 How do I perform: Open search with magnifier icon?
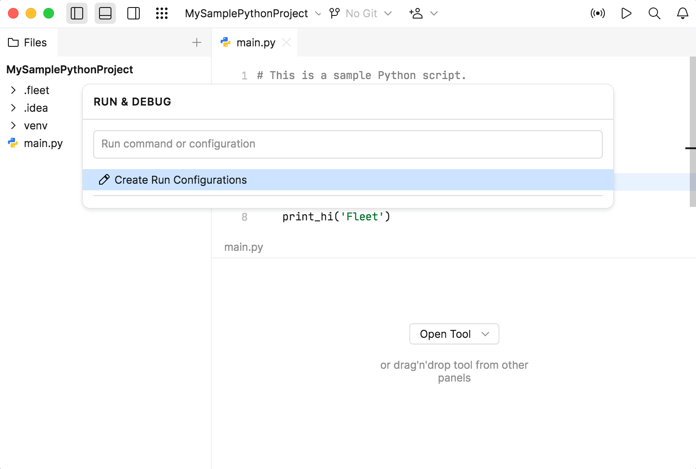click(x=654, y=14)
